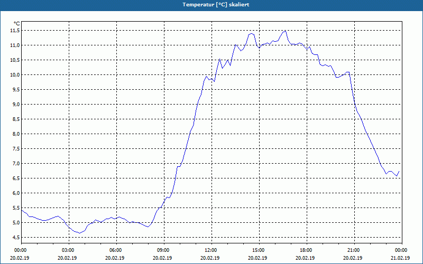Click the "Temperatur [°C] skaliert" title bar

coord(212,5)
